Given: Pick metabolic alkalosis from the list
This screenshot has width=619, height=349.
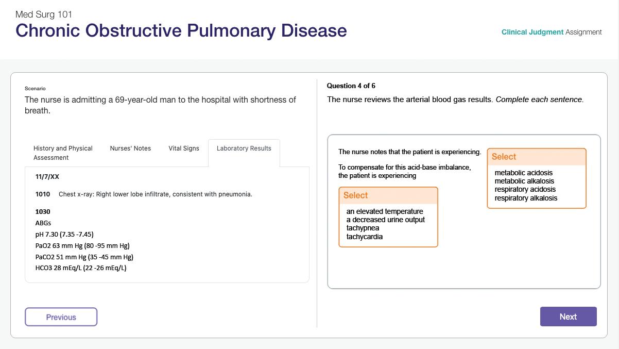Looking at the screenshot, I should tap(524, 181).
